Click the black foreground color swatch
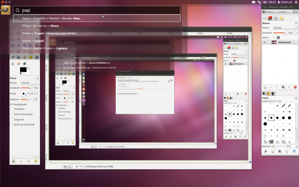This screenshot has width=299, height=187. (23, 69)
